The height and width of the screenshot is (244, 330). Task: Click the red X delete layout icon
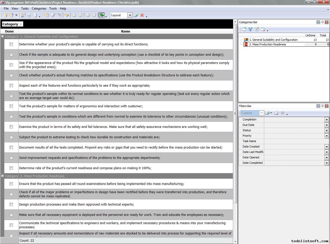[142, 15]
